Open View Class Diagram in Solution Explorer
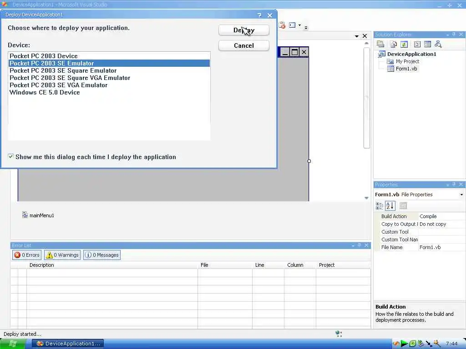This screenshot has height=349, width=466. [438, 44]
